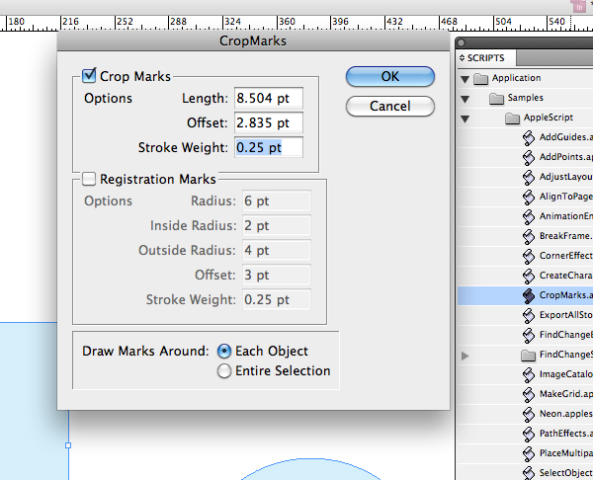Enable the Registration Marks checkbox
The image size is (593, 480).
[89, 179]
